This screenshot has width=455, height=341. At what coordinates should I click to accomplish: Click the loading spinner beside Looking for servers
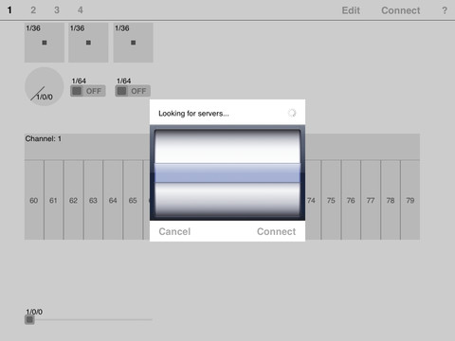tap(292, 113)
